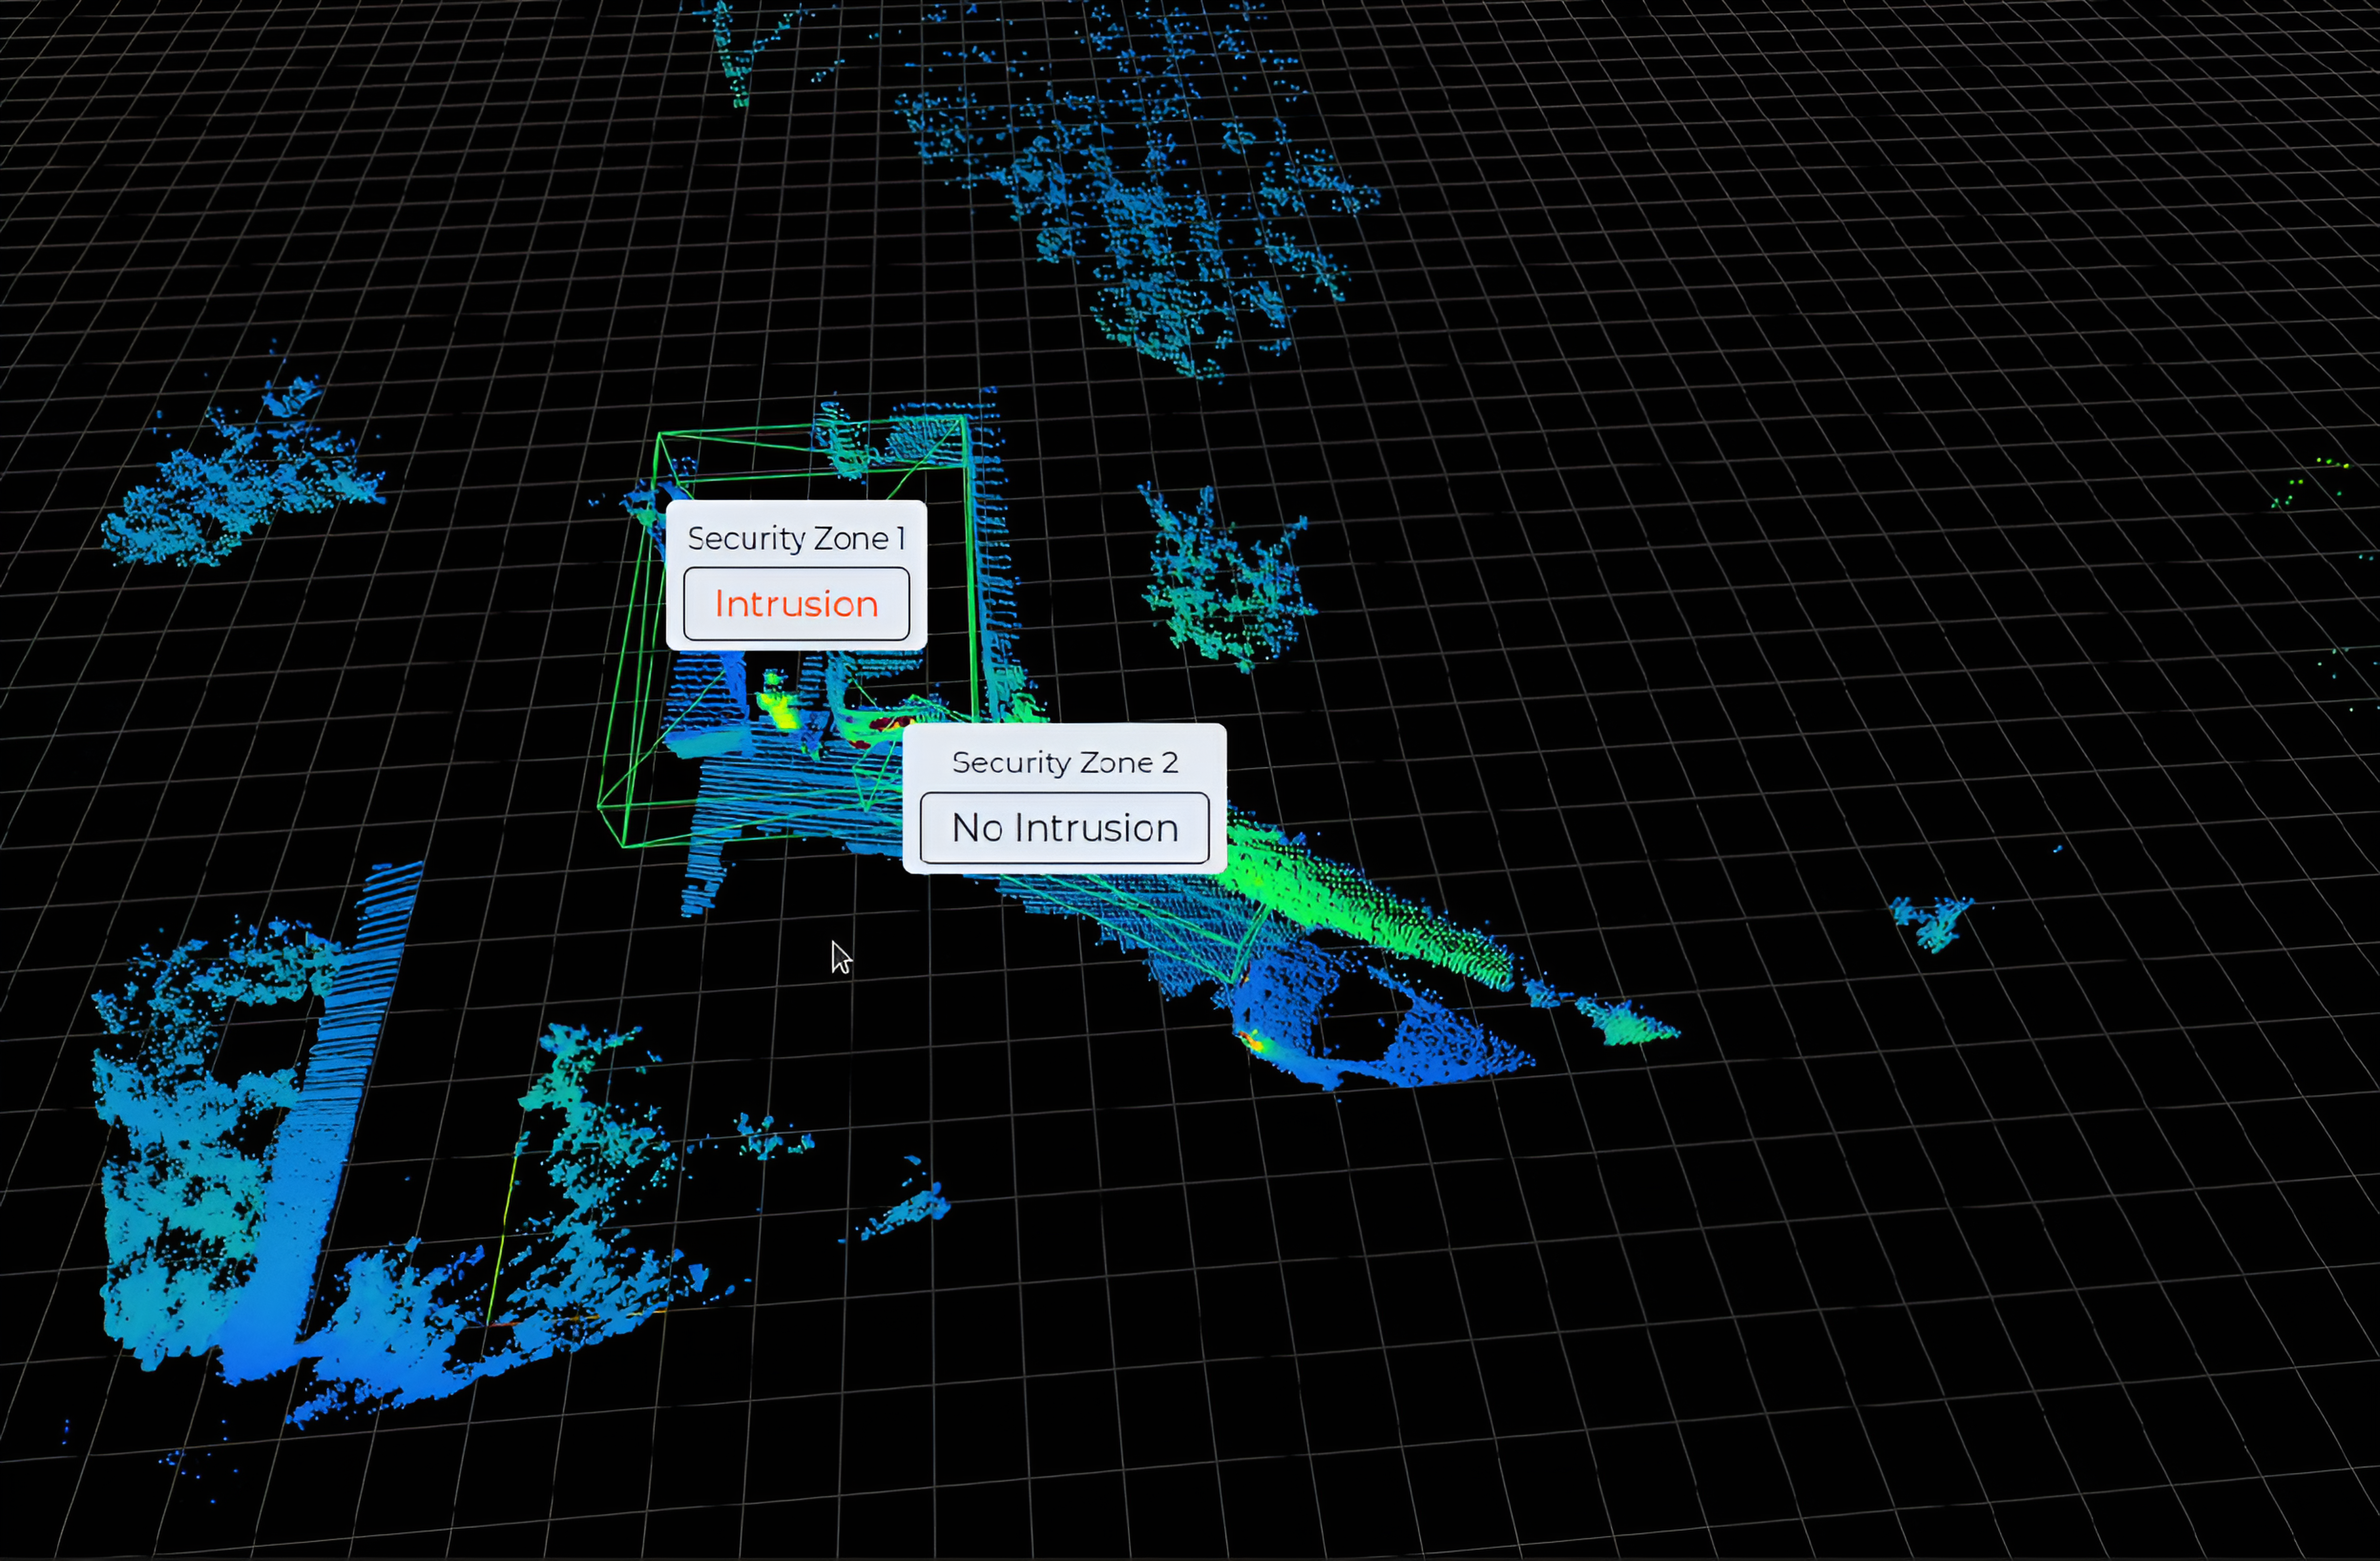Click the No Intrusion status button
This screenshot has height=1561, width=2380.
1064,828
